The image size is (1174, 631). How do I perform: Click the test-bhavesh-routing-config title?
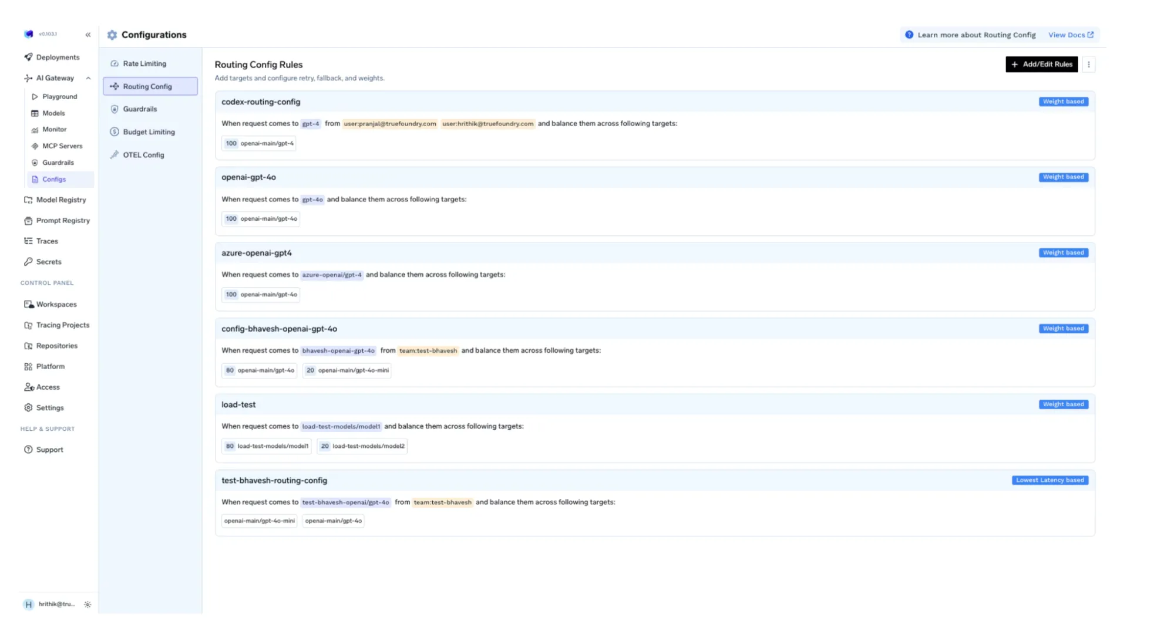coord(274,481)
